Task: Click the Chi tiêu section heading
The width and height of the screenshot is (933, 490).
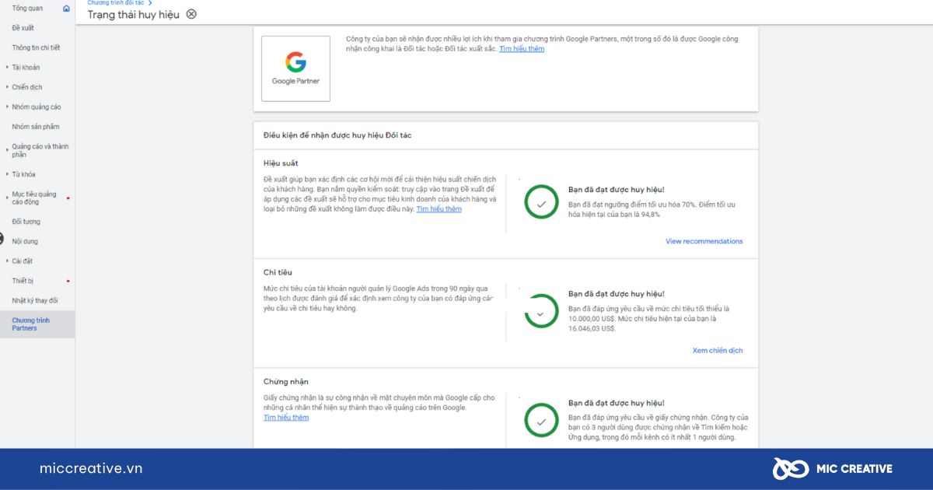Action: coord(278,272)
